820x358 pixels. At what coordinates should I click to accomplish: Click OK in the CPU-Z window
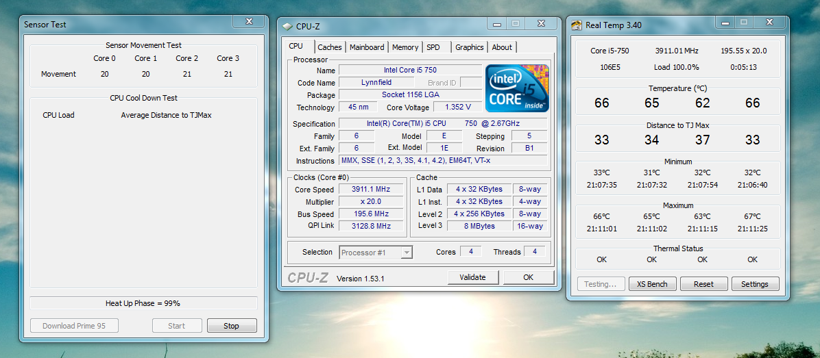(x=528, y=277)
